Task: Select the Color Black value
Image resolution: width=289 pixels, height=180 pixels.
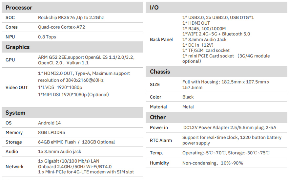Action: pos(188,97)
